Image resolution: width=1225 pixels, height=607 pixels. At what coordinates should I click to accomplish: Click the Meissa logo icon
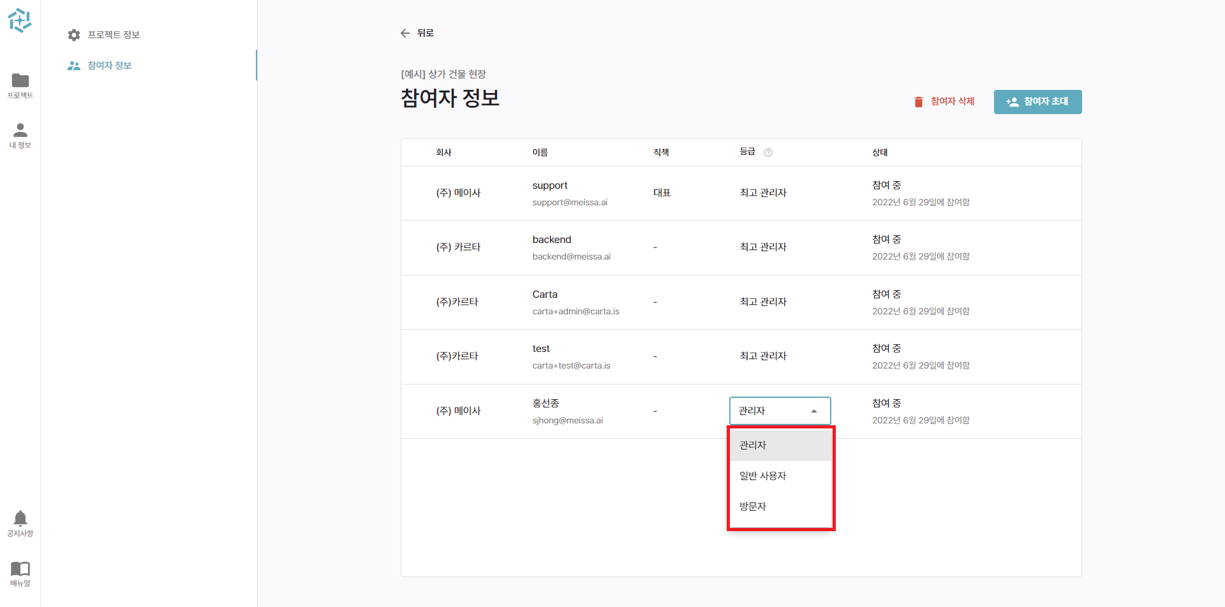tap(20, 20)
